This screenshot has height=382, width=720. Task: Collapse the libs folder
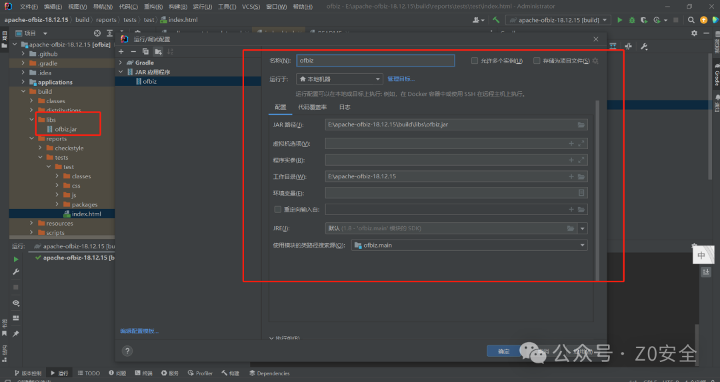click(31, 120)
